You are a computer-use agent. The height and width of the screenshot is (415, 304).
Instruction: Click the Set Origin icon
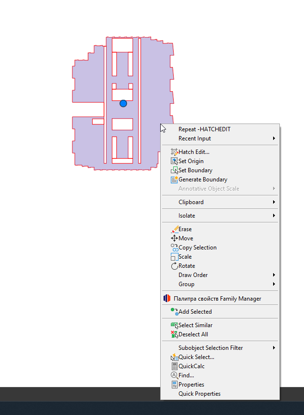[174, 161]
